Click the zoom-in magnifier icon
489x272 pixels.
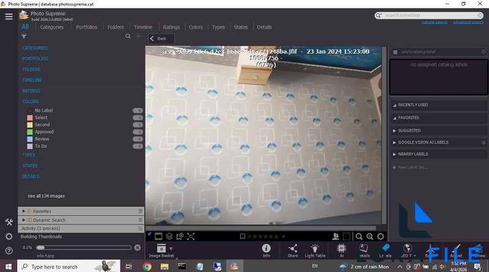pyautogui.click(x=370, y=237)
